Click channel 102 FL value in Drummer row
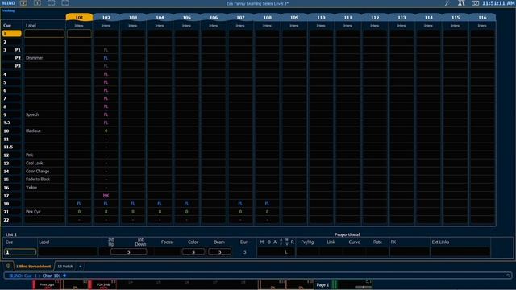 (x=106, y=58)
